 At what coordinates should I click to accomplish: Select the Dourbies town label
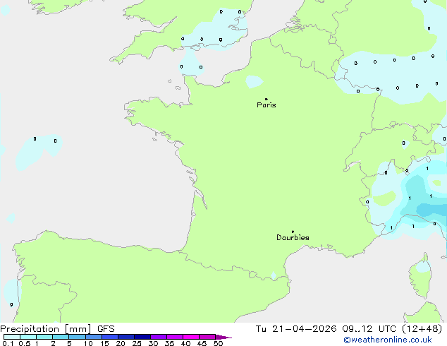coord(293,238)
